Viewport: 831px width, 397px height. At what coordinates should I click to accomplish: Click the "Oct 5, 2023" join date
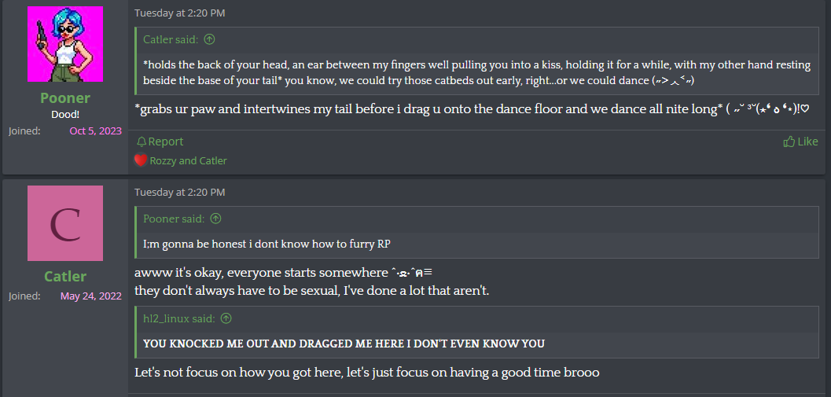click(95, 130)
